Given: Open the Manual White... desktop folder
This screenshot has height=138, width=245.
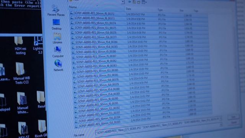Looking at the screenshot, I should tap(22, 103).
